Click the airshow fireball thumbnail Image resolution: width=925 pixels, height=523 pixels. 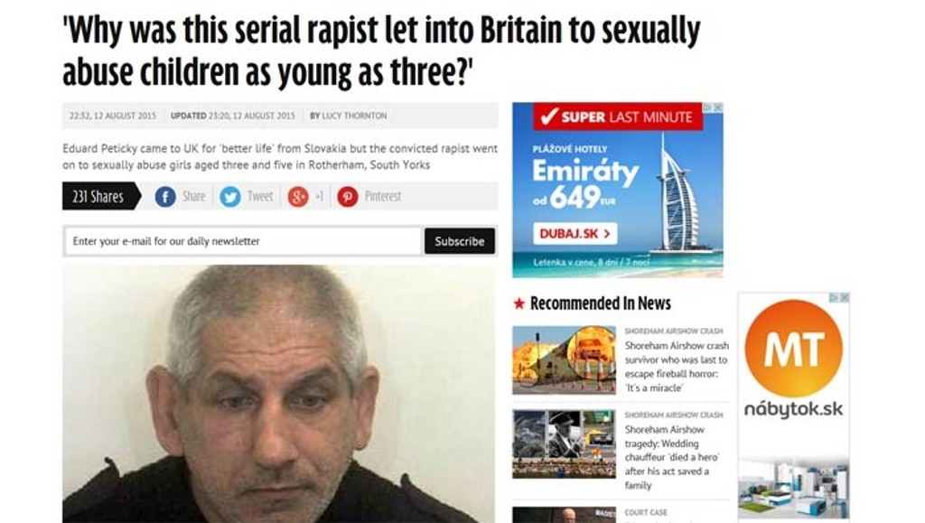tap(564, 360)
